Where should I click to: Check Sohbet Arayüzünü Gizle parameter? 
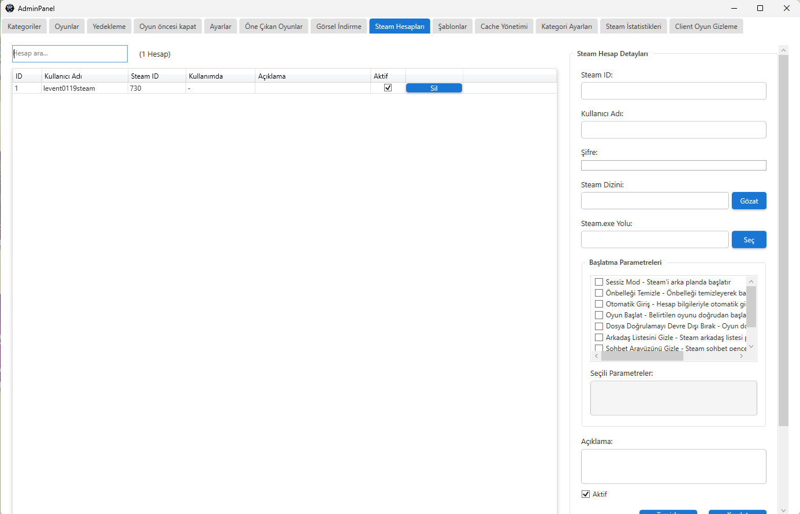[x=599, y=348]
